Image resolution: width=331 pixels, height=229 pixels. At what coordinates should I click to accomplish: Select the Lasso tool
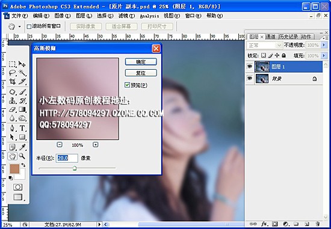pos(12,73)
